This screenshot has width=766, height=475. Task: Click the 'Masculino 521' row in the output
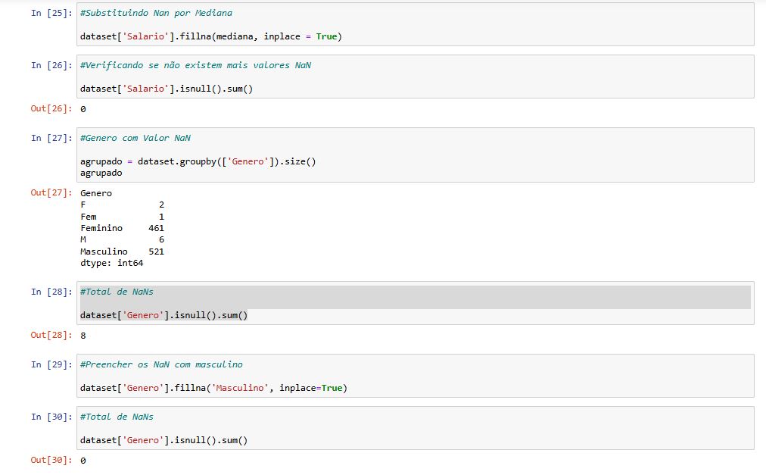point(122,252)
